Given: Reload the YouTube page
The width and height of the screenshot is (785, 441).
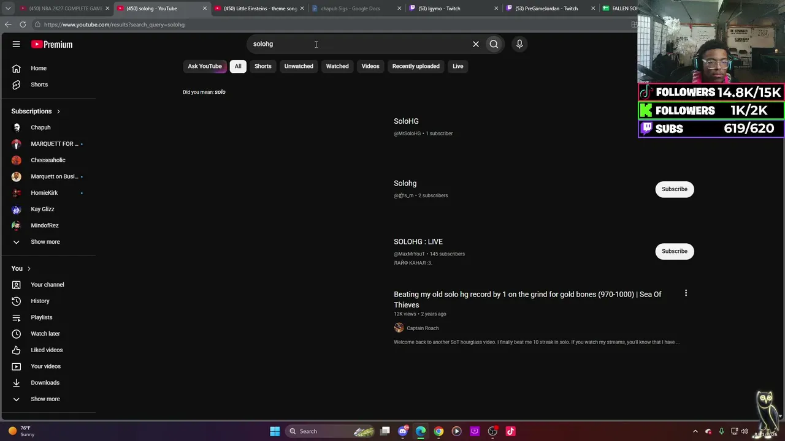Looking at the screenshot, I should pyautogui.click(x=23, y=24).
